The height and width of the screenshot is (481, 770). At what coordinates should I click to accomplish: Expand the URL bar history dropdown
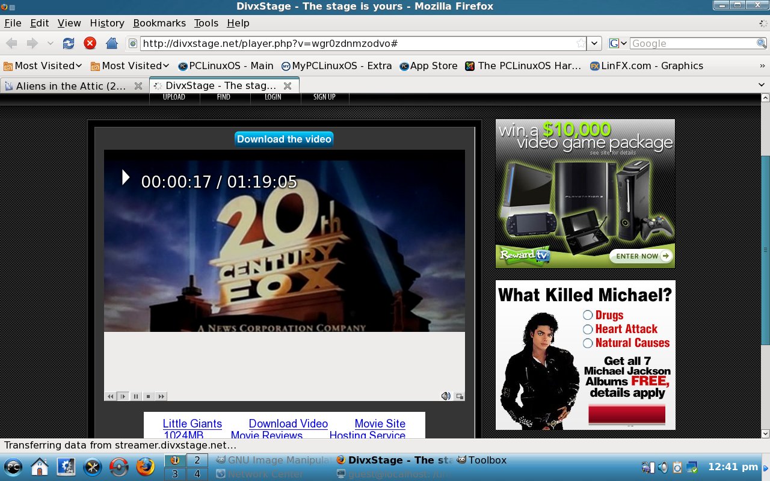tap(594, 43)
